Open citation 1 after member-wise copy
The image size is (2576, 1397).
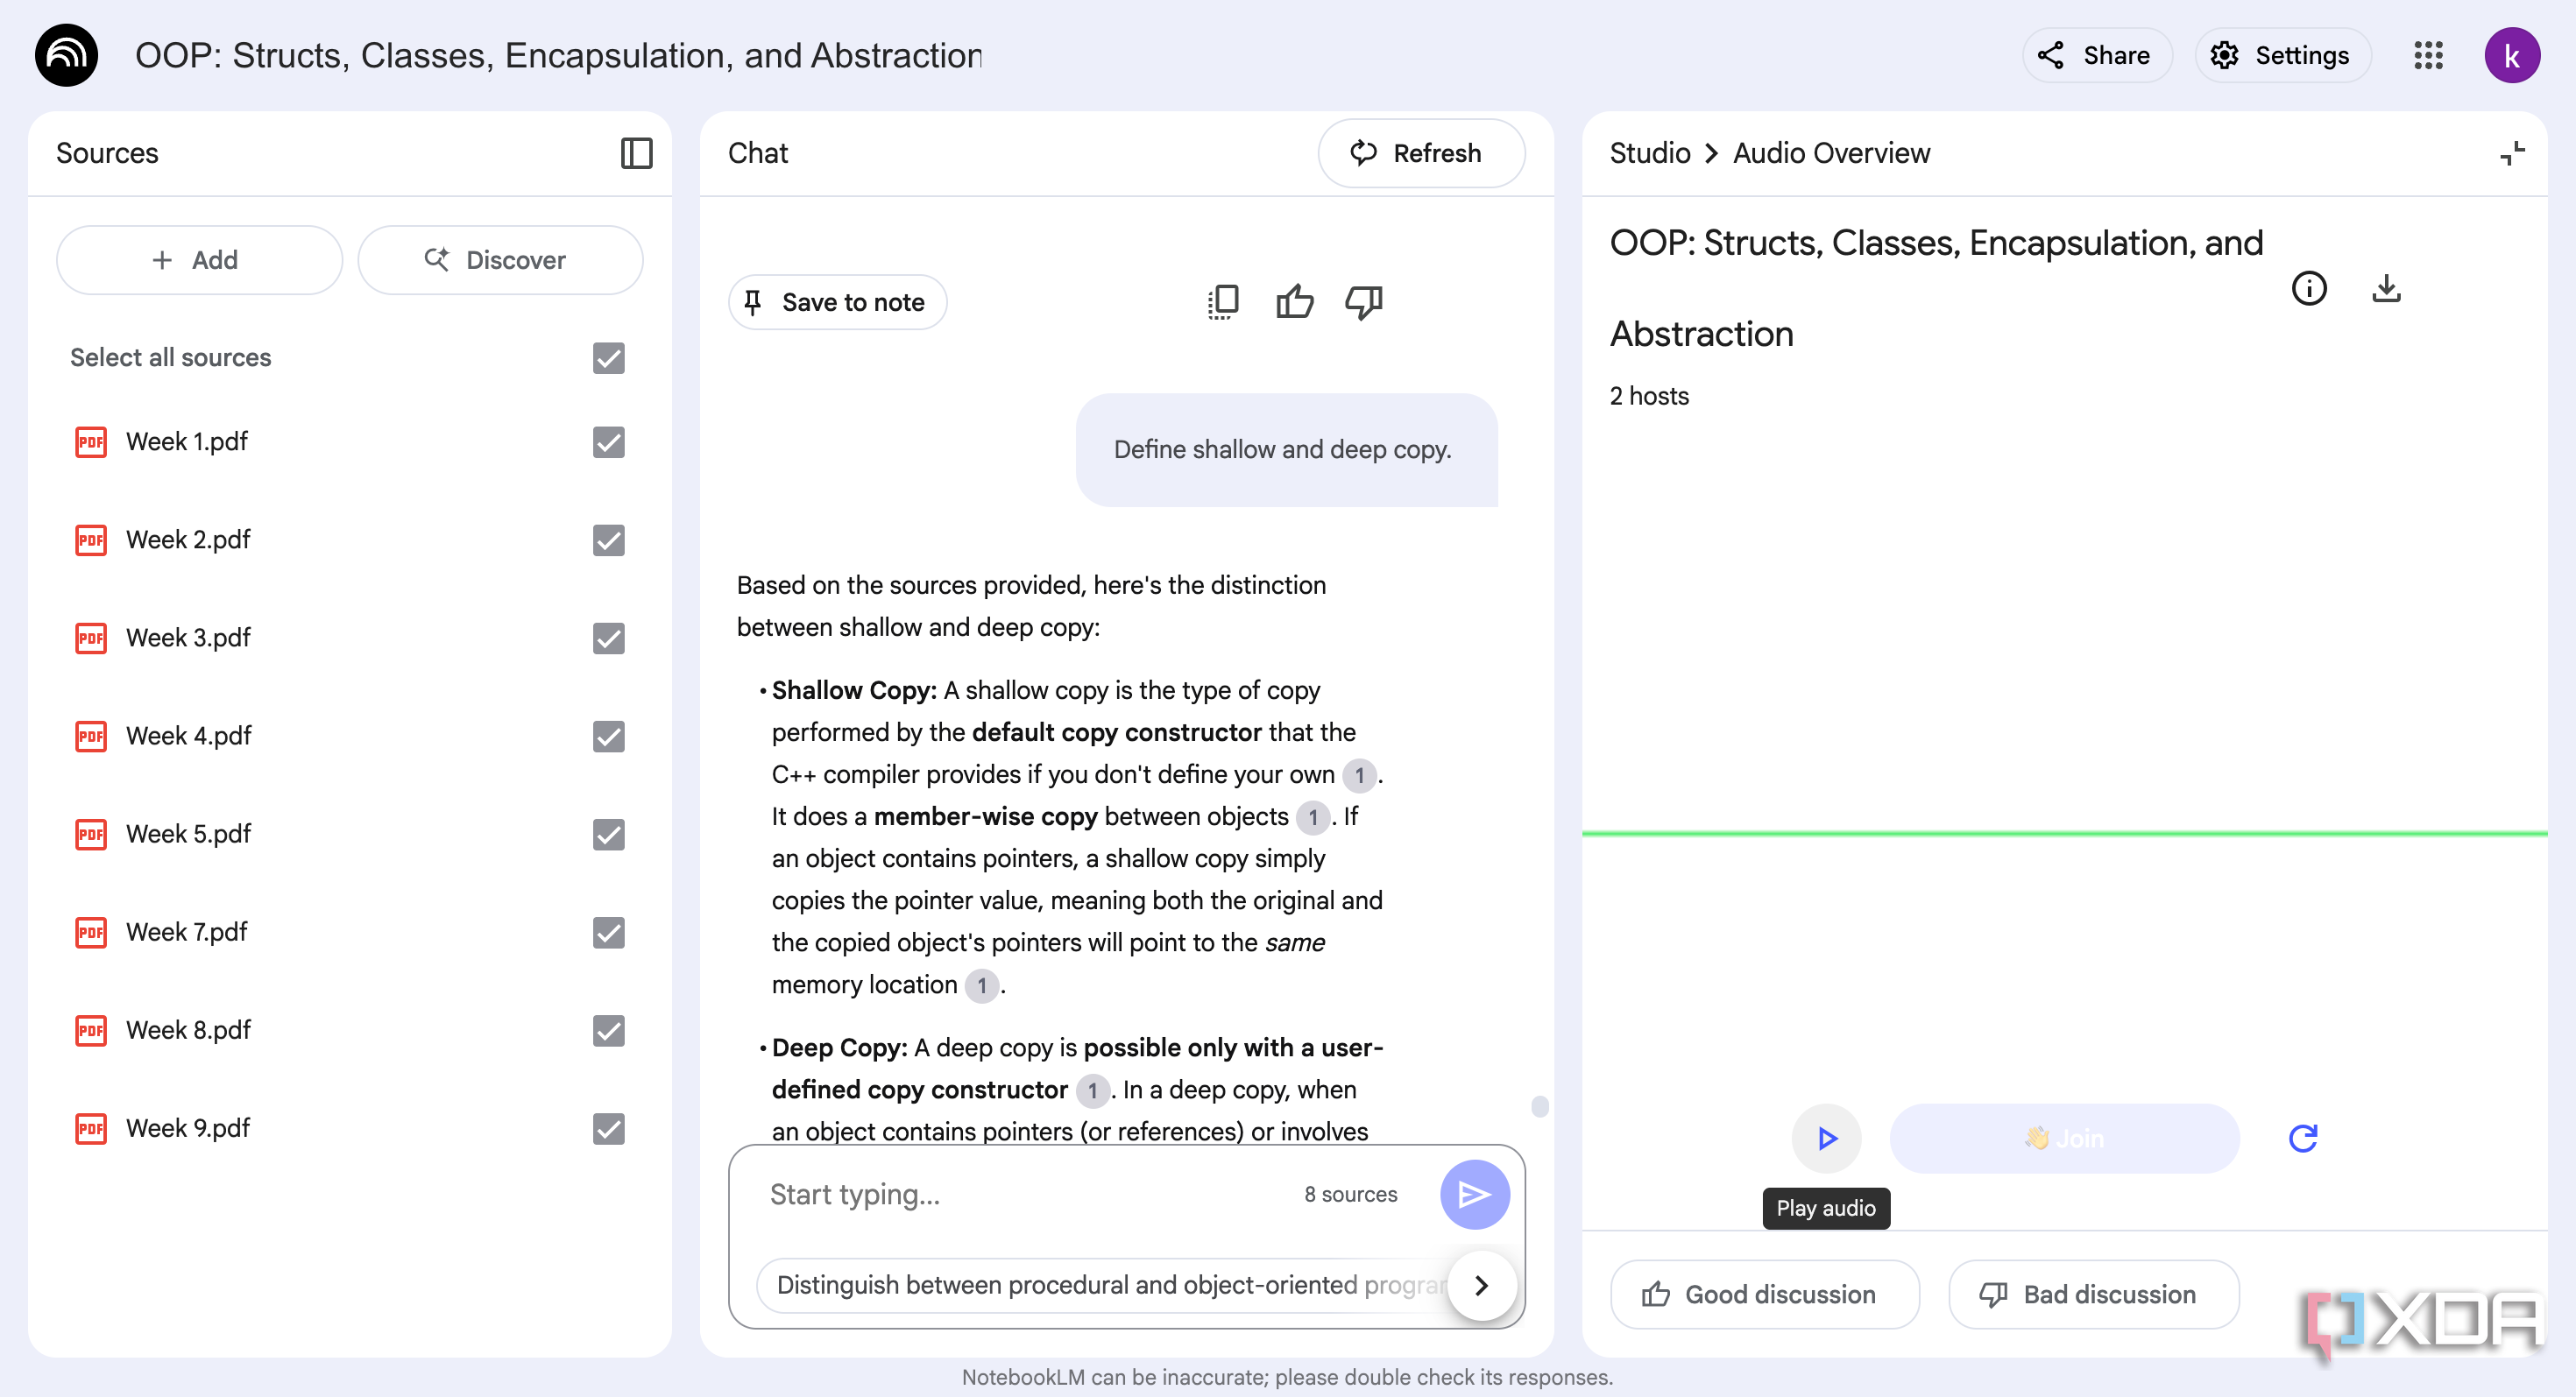click(1313, 817)
